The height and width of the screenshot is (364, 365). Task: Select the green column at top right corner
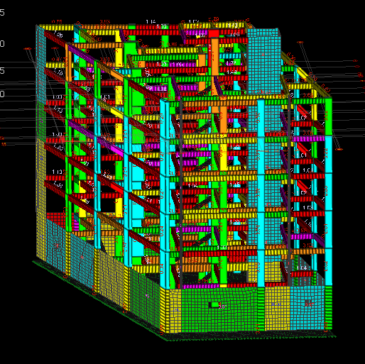[328, 116]
